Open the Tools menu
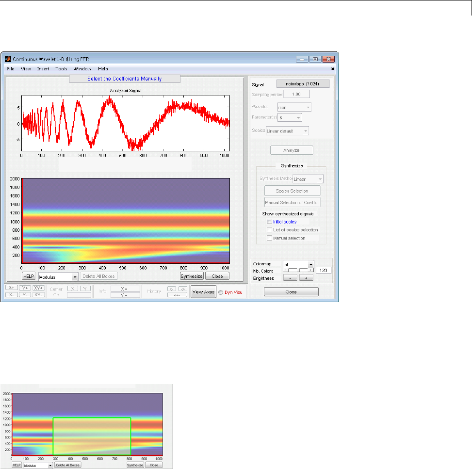Viewport: 472px width, 469px height. pyautogui.click(x=62, y=69)
